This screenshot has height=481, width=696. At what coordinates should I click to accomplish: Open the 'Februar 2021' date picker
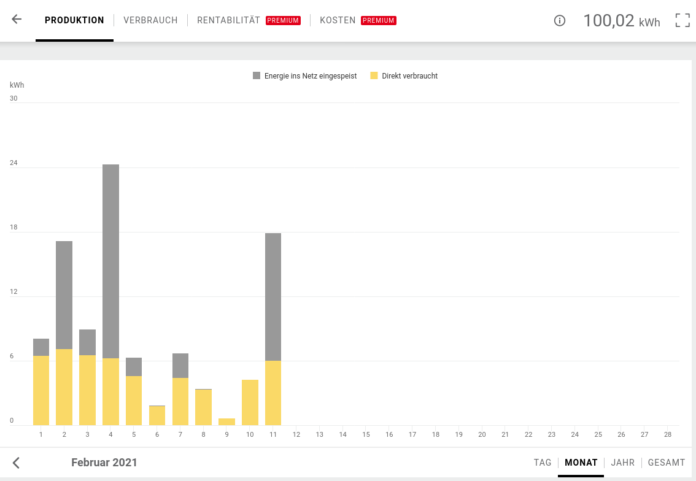(104, 463)
